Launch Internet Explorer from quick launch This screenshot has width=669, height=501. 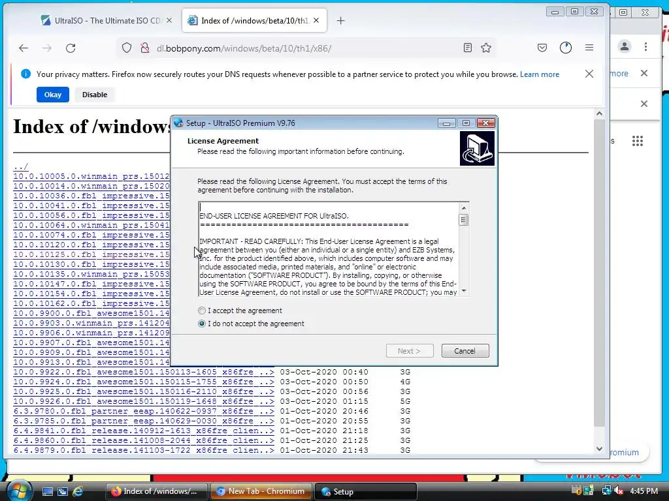pos(78,491)
